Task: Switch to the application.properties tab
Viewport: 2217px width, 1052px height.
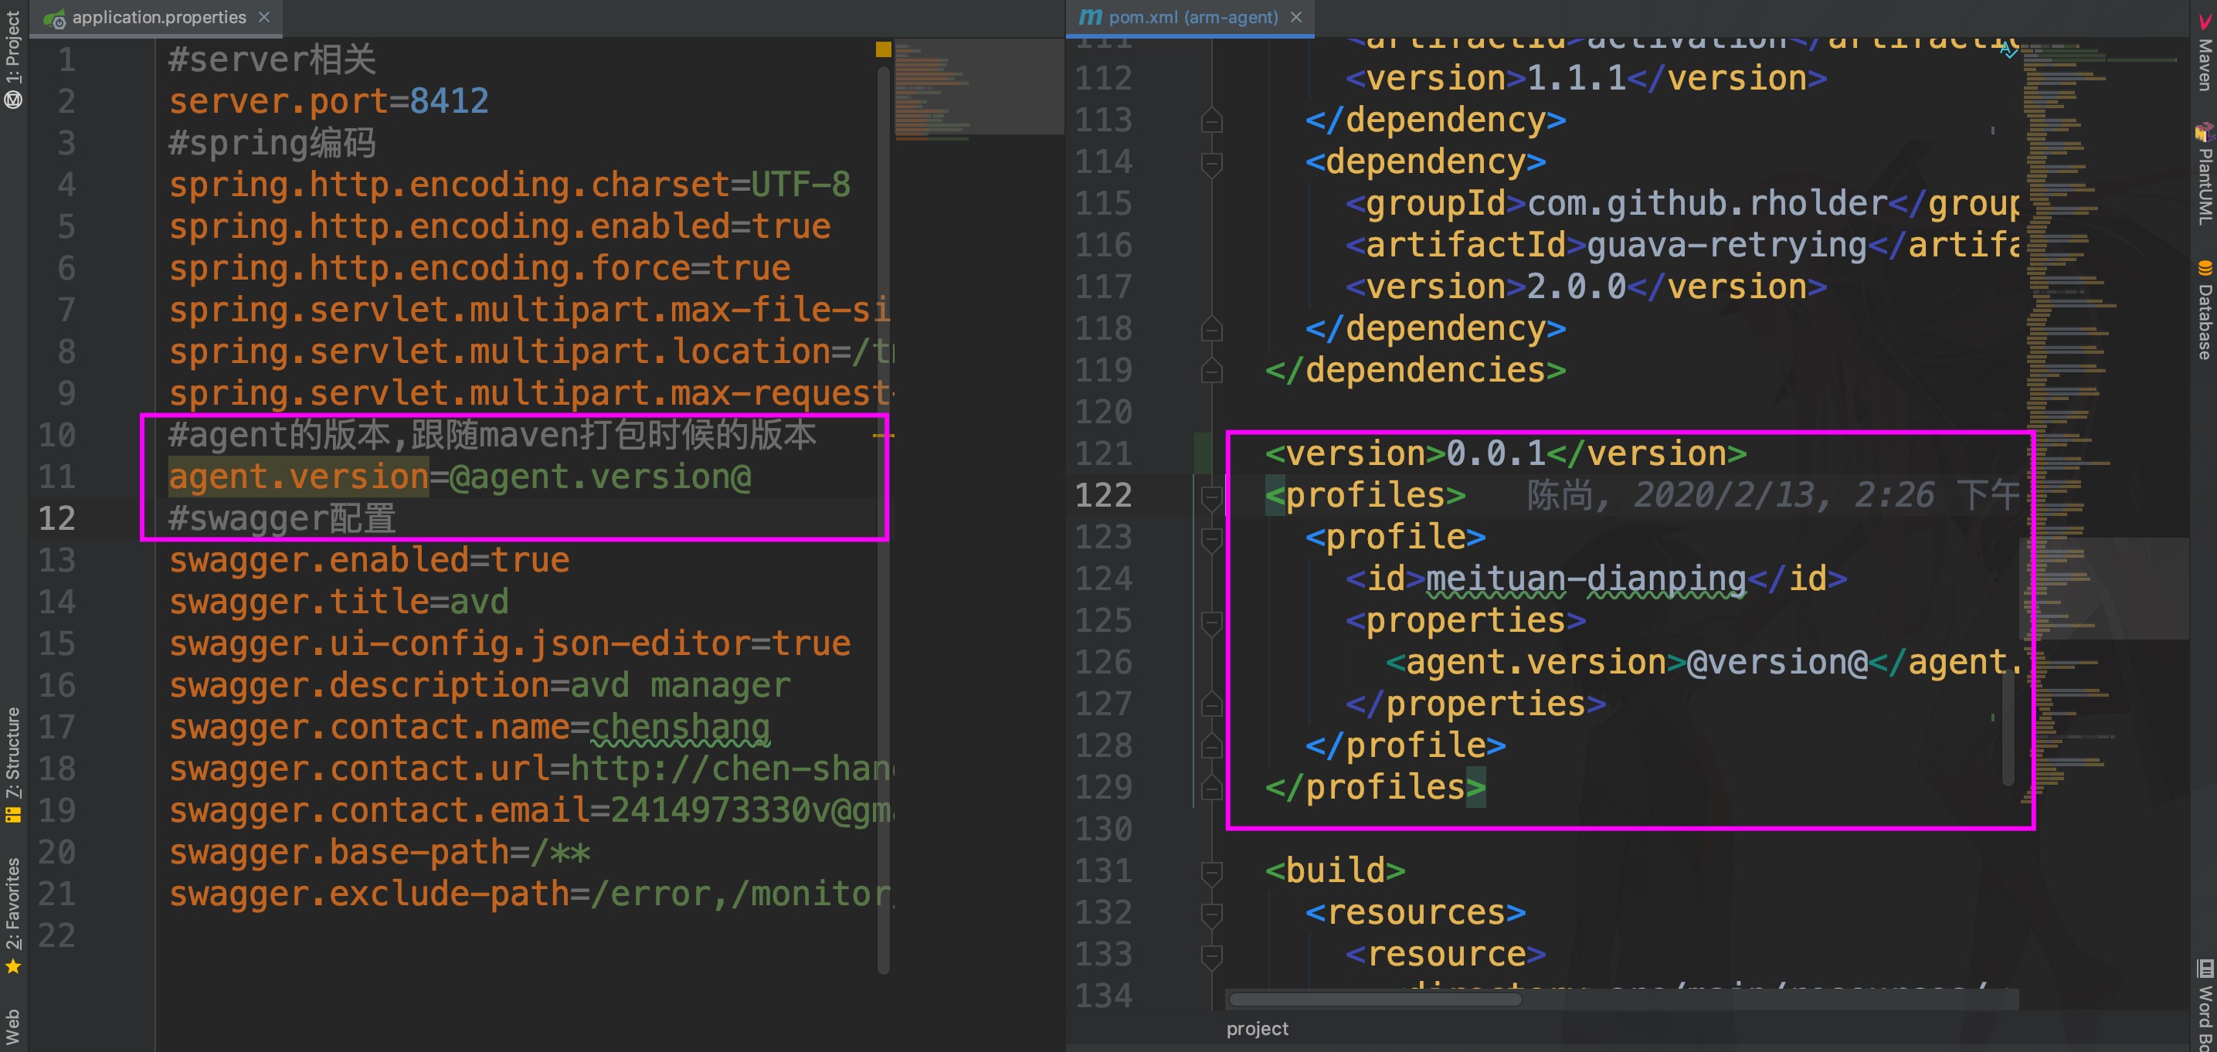Action: point(158,17)
